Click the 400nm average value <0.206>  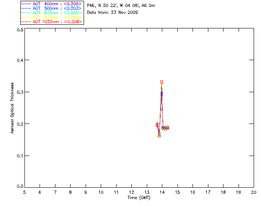73,4
